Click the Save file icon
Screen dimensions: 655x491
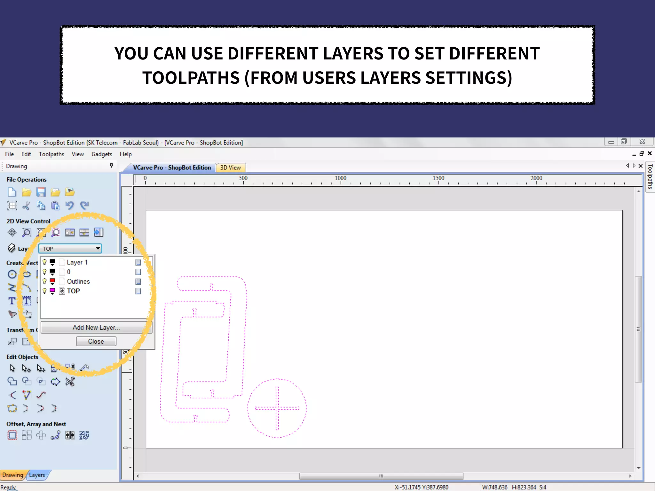[41, 192]
